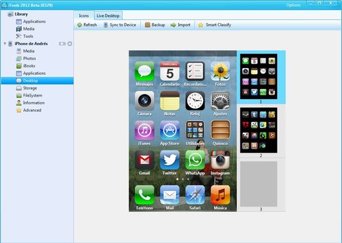This screenshot has width=342, height=243.
Task: Select home screen page 2 thumbnail
Action: [259, 130]
